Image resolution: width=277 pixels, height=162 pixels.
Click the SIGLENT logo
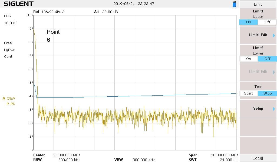18,4
